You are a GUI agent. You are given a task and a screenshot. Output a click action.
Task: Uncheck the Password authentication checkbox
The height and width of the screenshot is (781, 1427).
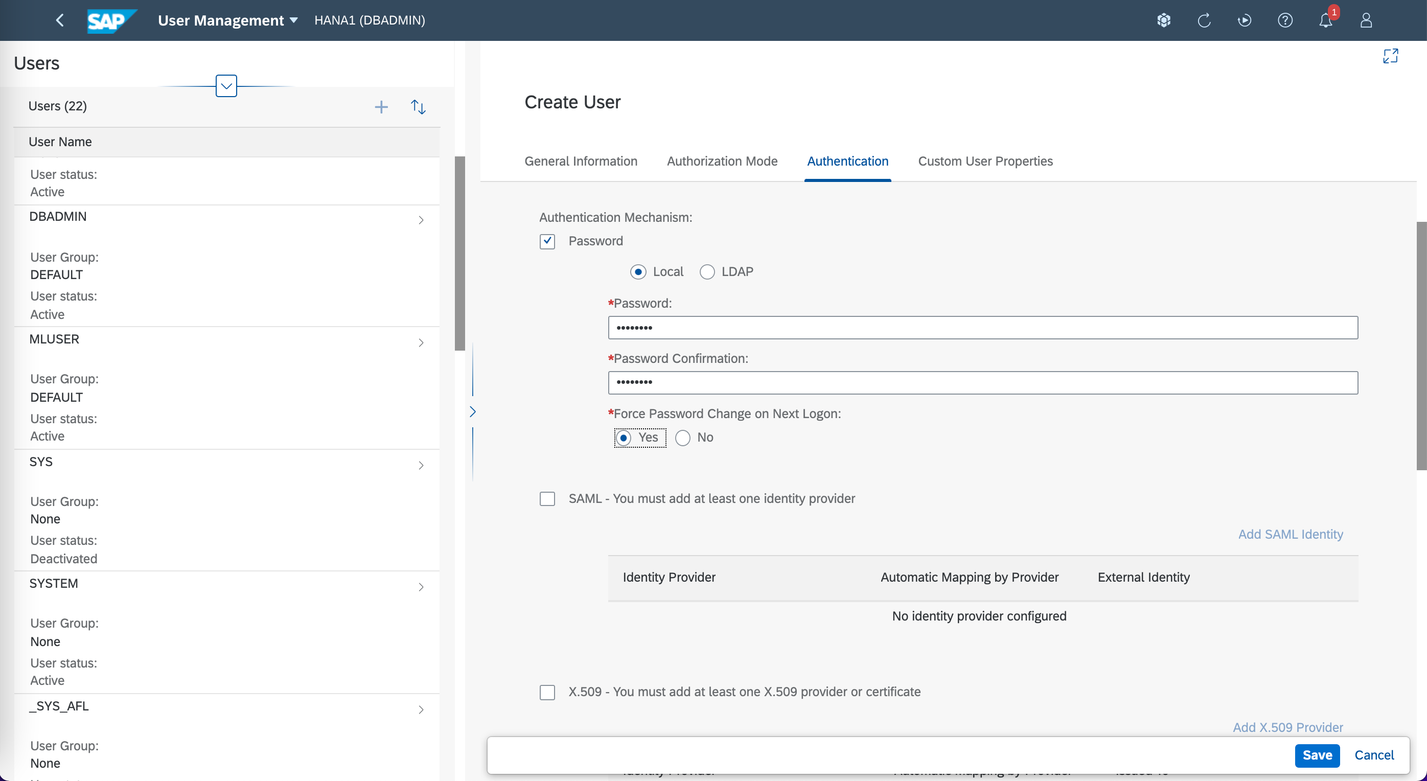coord(547,241)
